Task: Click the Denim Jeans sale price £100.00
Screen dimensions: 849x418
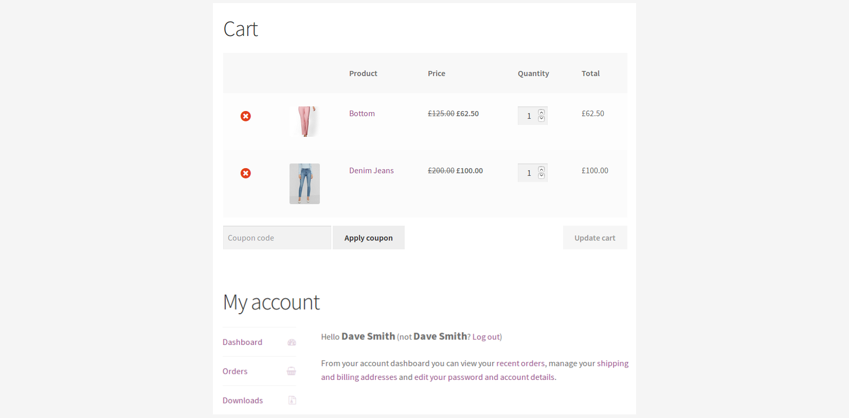Action: coord(469,171)
